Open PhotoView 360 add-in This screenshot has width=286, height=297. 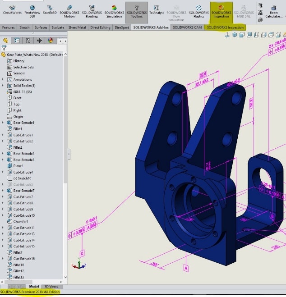pyautogui.click(x=32, y=11)
